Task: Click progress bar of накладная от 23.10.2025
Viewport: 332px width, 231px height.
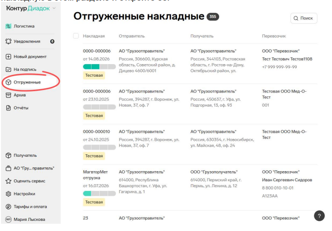Action: (99, 107)
